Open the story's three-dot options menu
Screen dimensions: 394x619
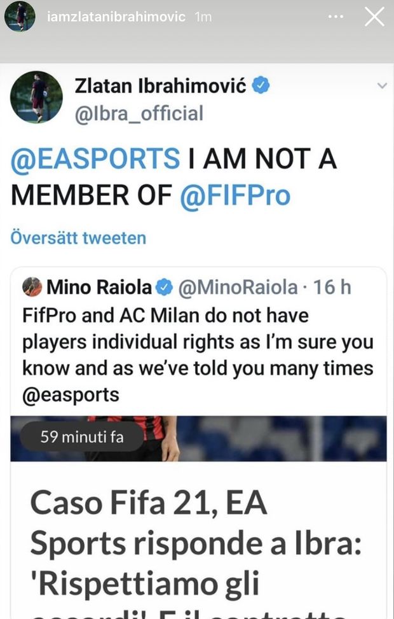[x=336, y=17]
